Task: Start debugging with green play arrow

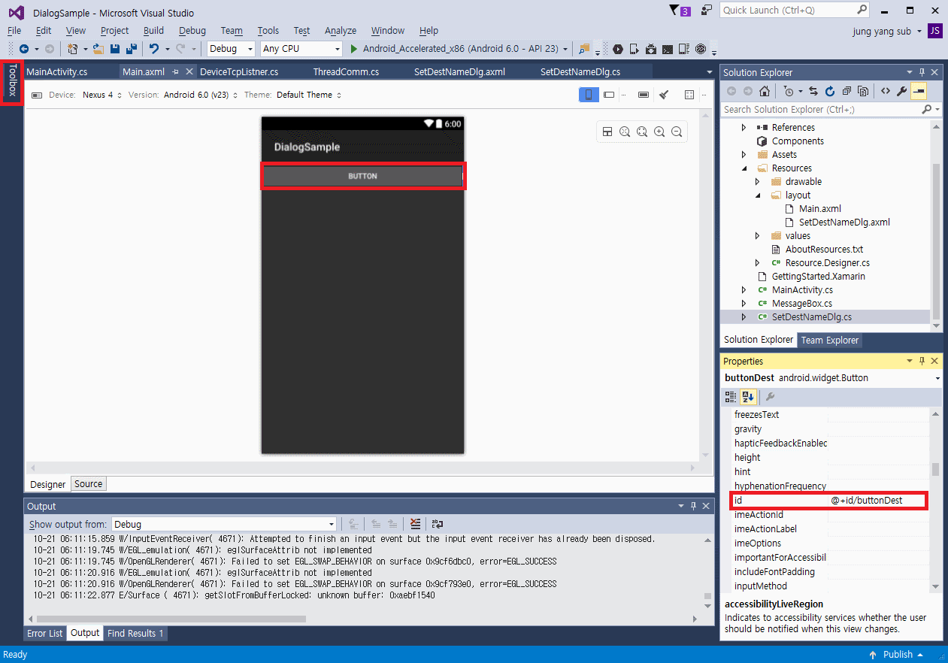Action: click(x=355, y=49)
